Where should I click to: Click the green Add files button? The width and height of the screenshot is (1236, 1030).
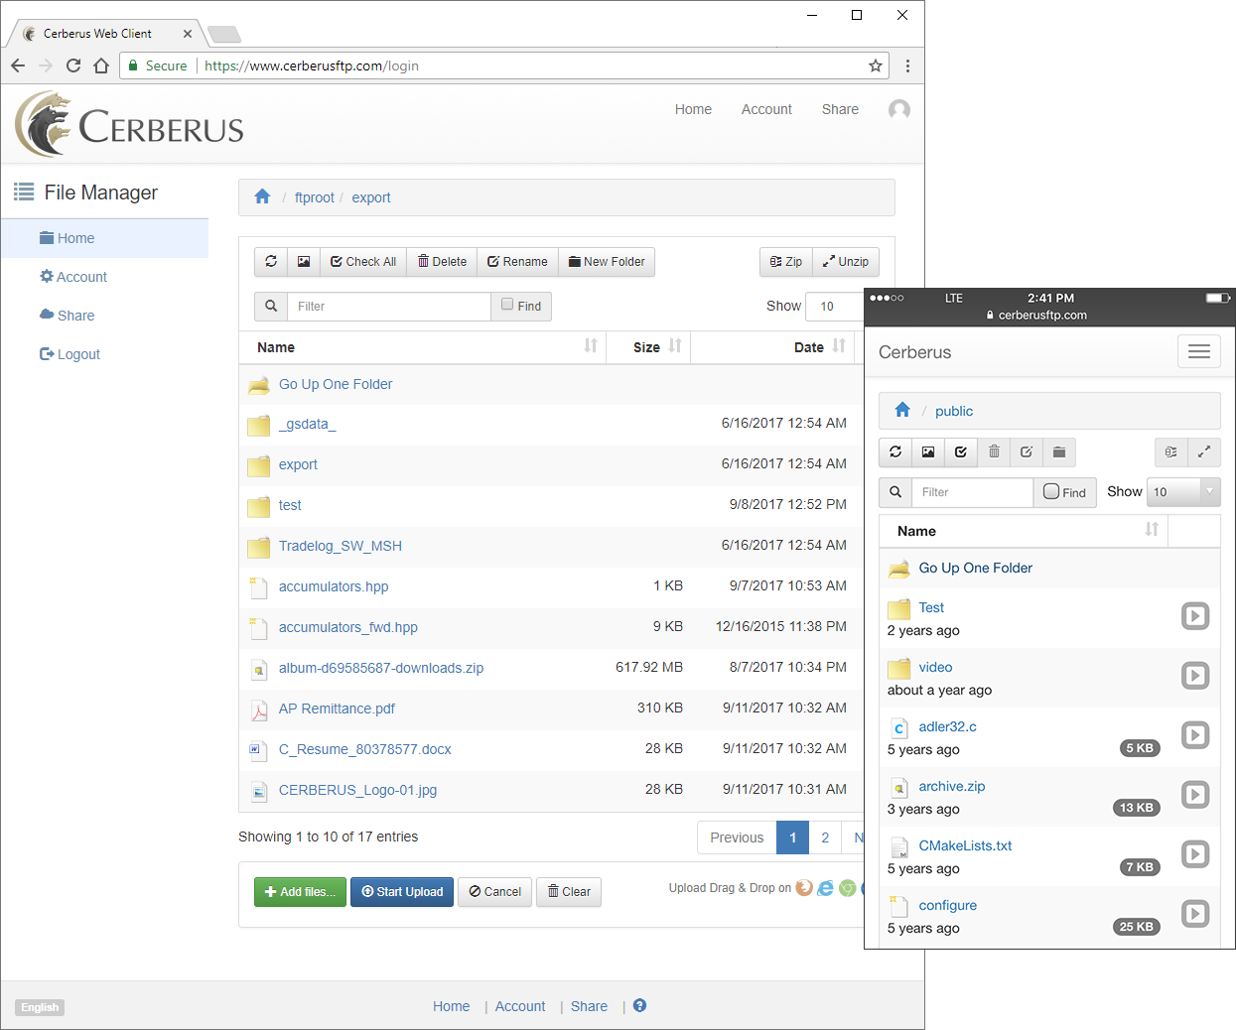click(300, 892)
